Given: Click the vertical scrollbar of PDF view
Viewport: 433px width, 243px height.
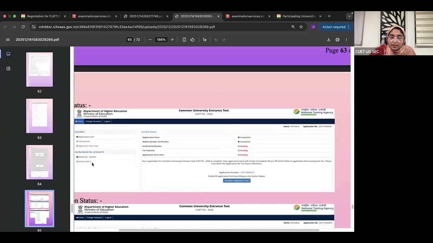Looking at the screenshot, I should [352, 207].
